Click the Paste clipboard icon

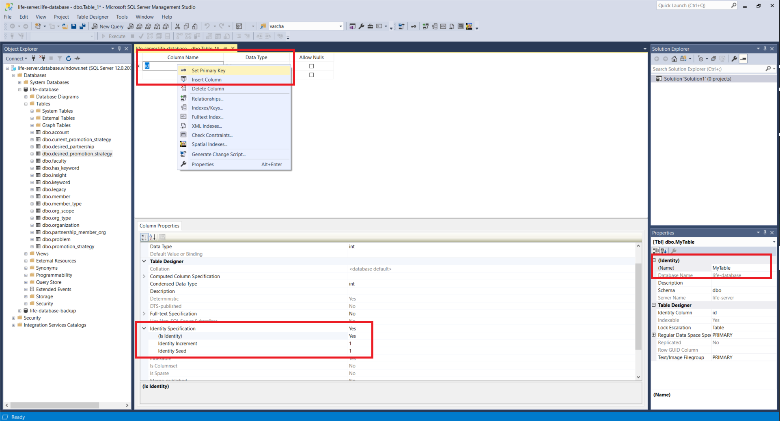click(x=195, y=26)
